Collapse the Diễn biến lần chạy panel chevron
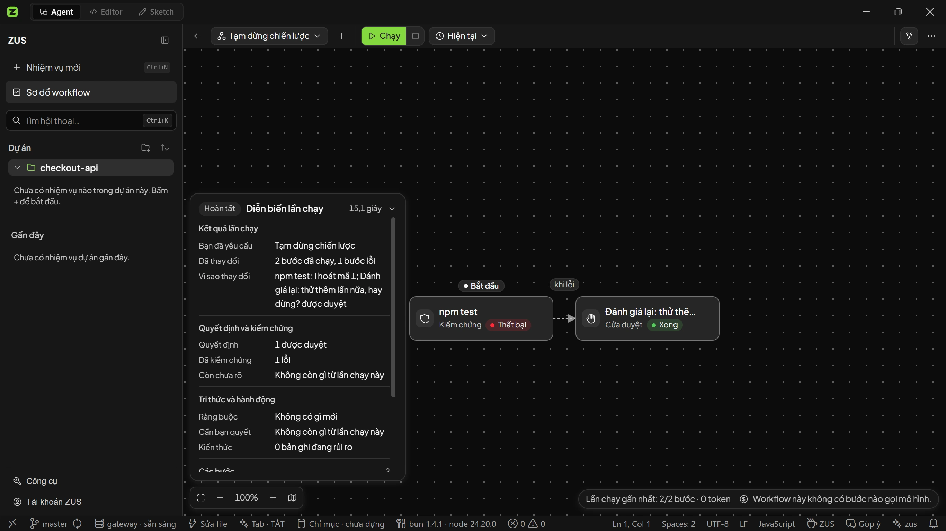This screenshot has height=531, width=946. pos(392,209)
